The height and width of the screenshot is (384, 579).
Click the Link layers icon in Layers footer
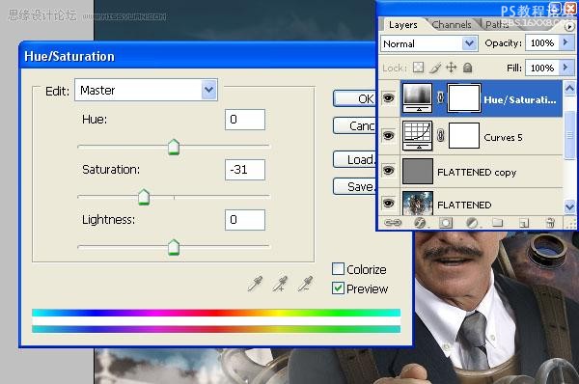pos(393,223)
